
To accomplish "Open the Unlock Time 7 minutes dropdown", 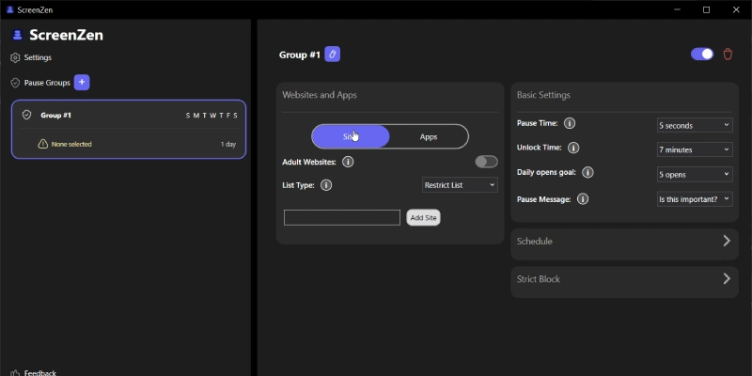I will [694, 149].
